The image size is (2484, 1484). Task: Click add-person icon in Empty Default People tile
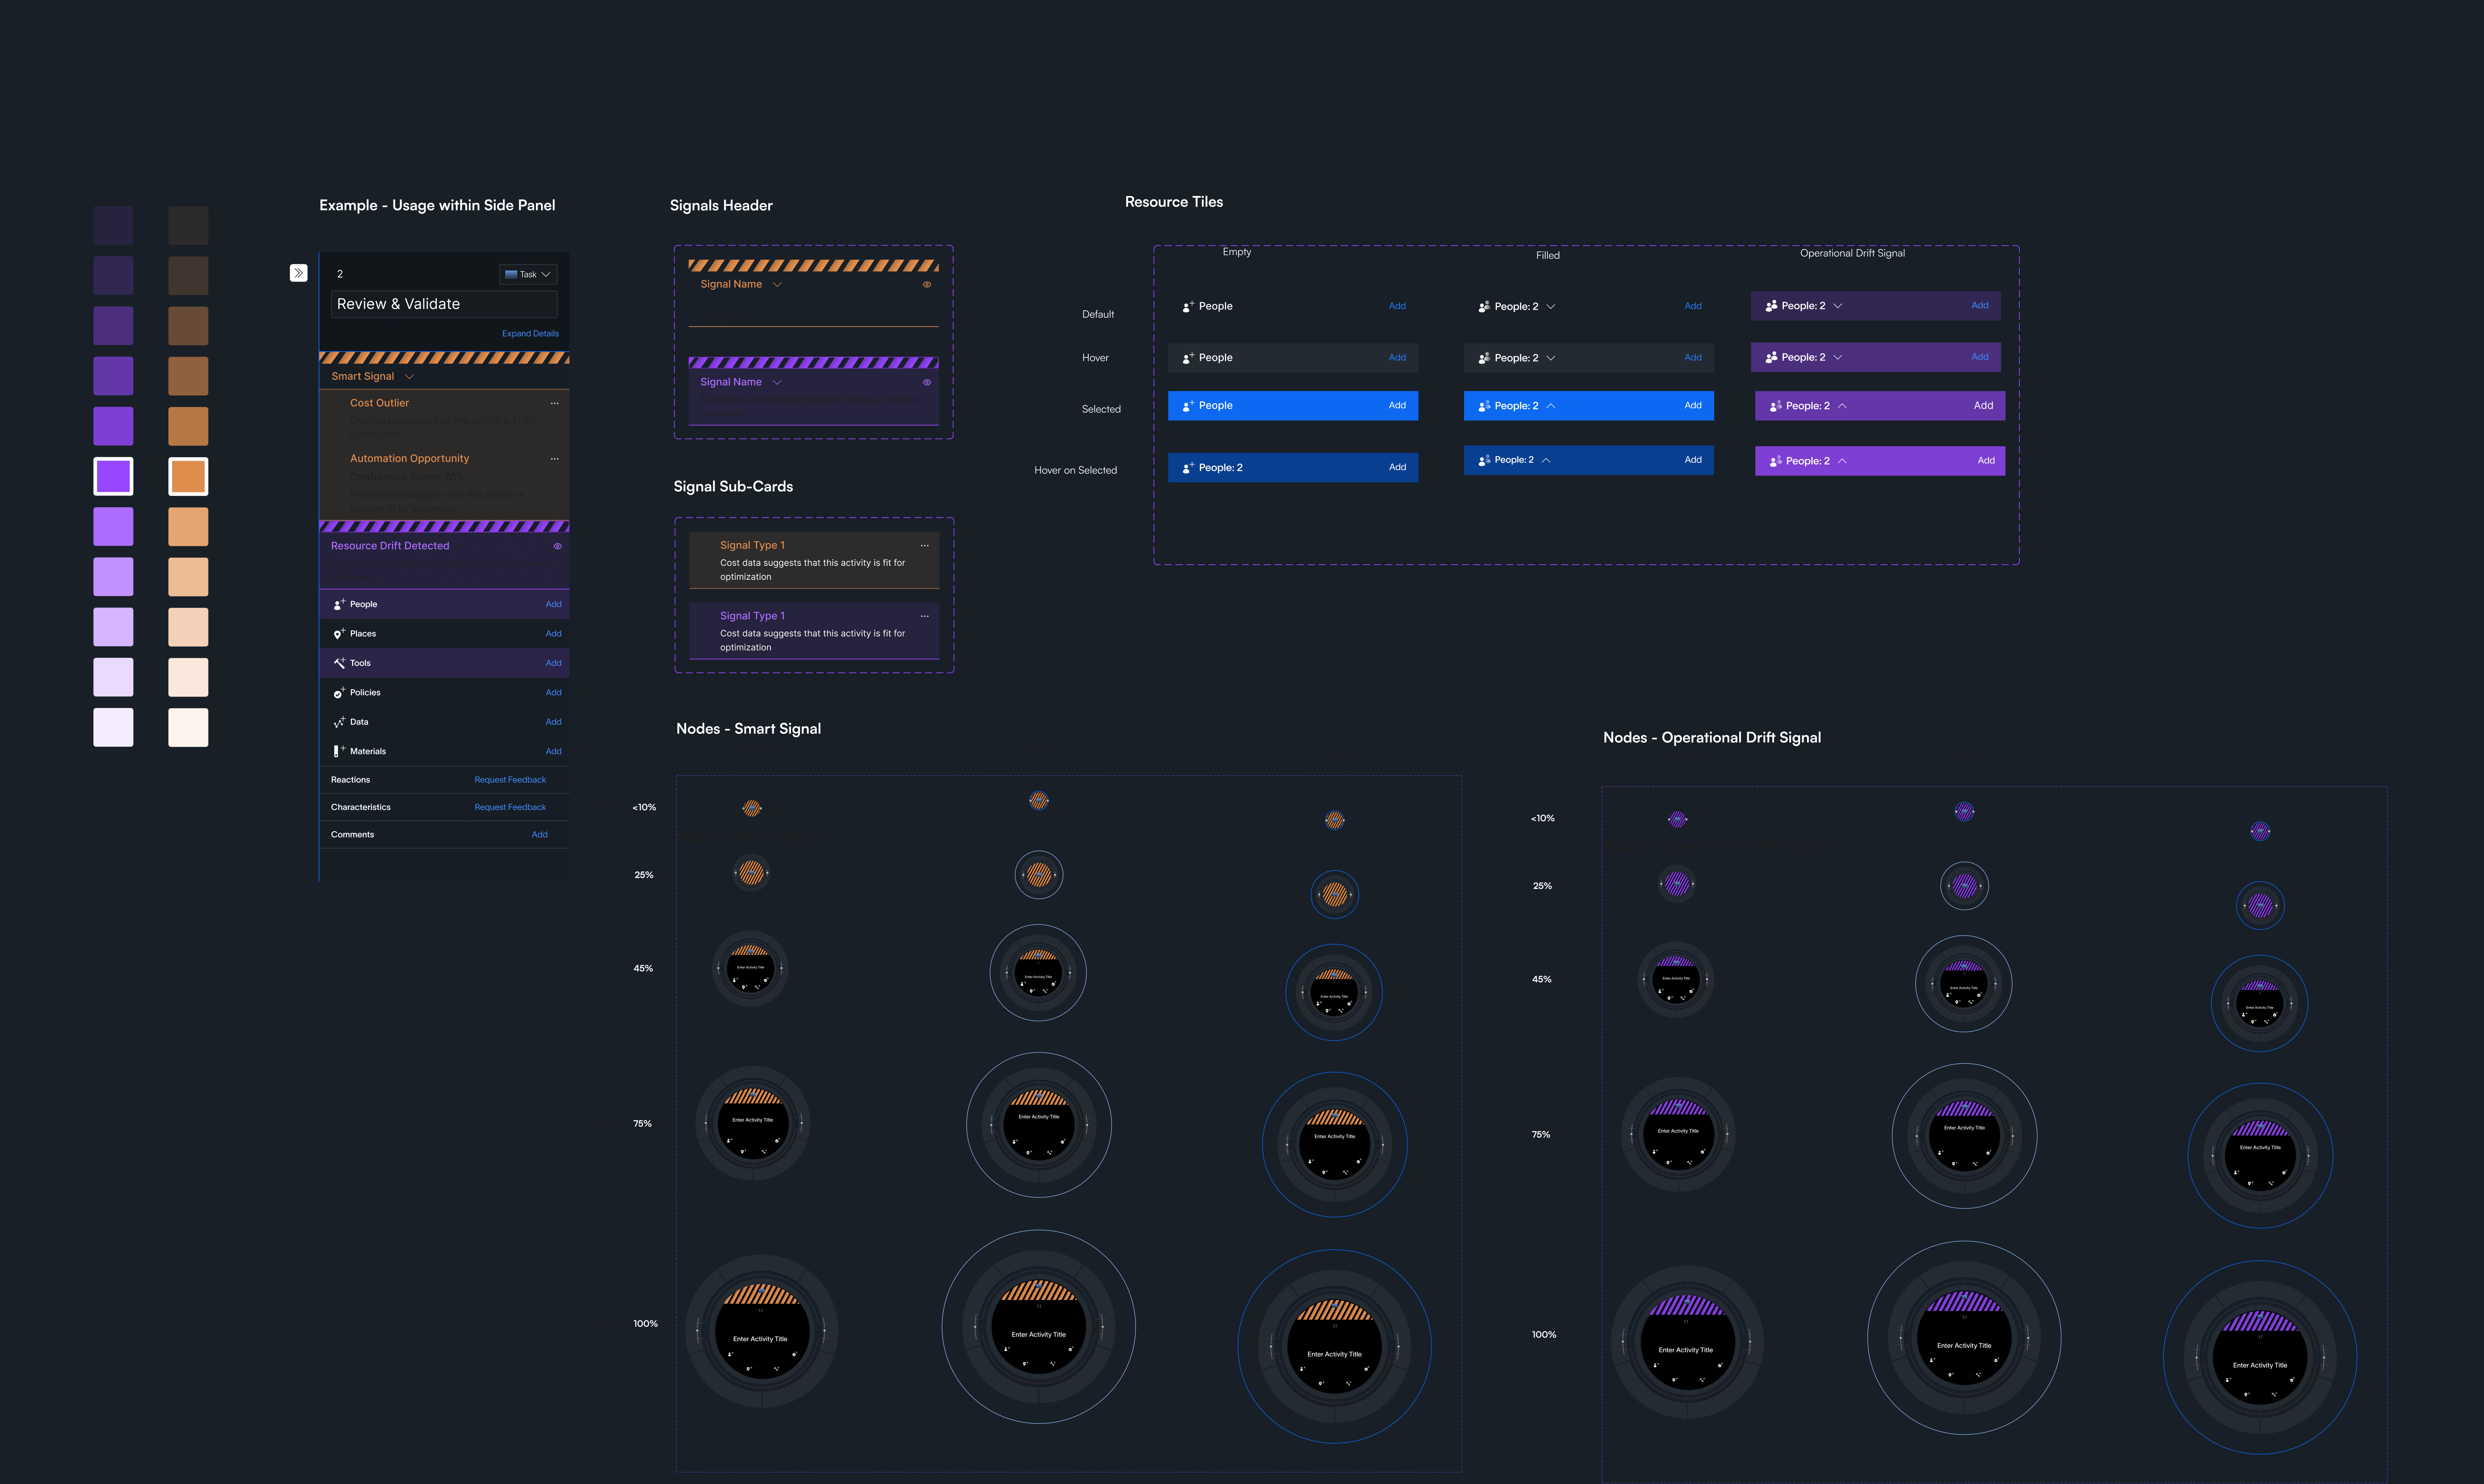(x=1188, y=306)
